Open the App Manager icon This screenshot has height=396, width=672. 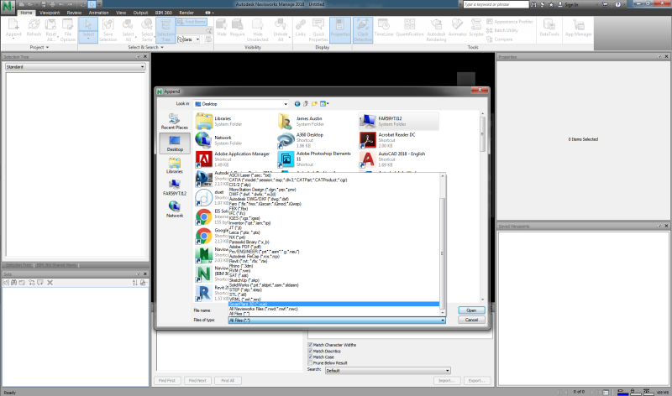point(578,29)
